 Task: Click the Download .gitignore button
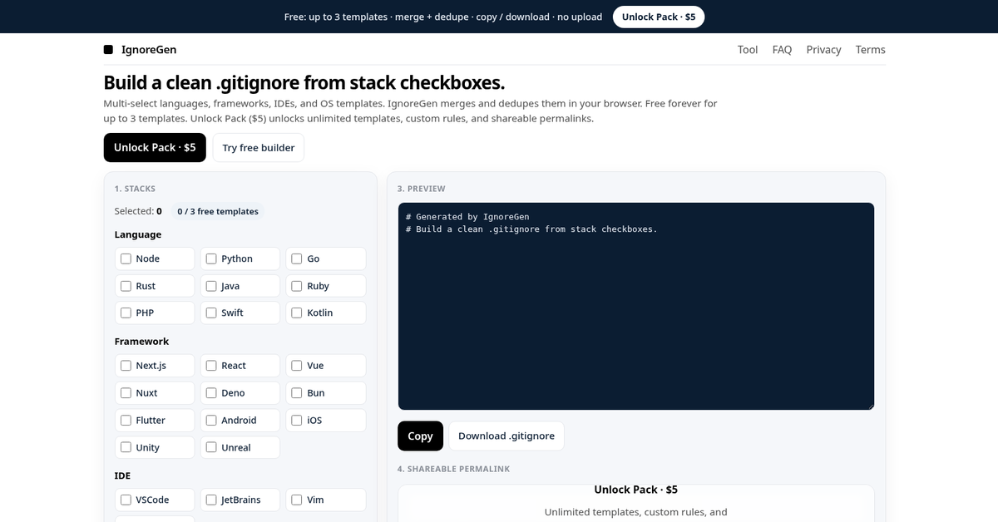point(506,436)
